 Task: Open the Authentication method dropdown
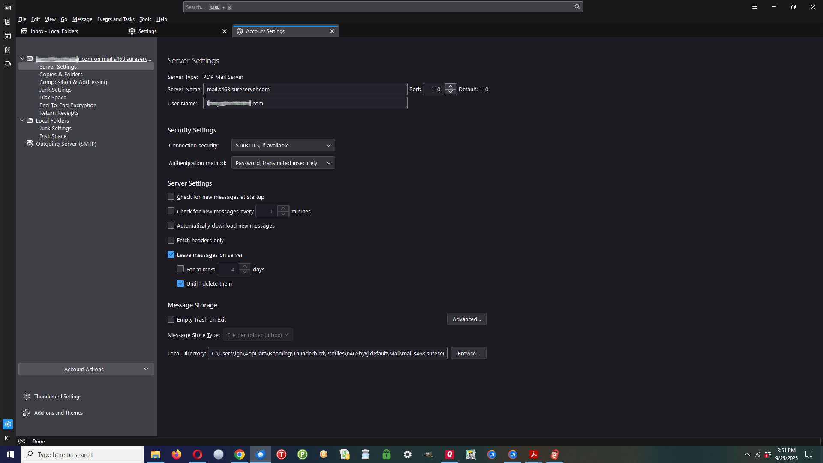coord(283,163)
